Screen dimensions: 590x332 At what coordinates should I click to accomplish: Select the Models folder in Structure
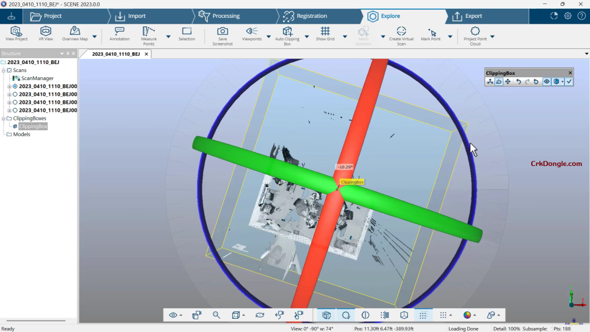pyautogui.click(x=21, y=134)
